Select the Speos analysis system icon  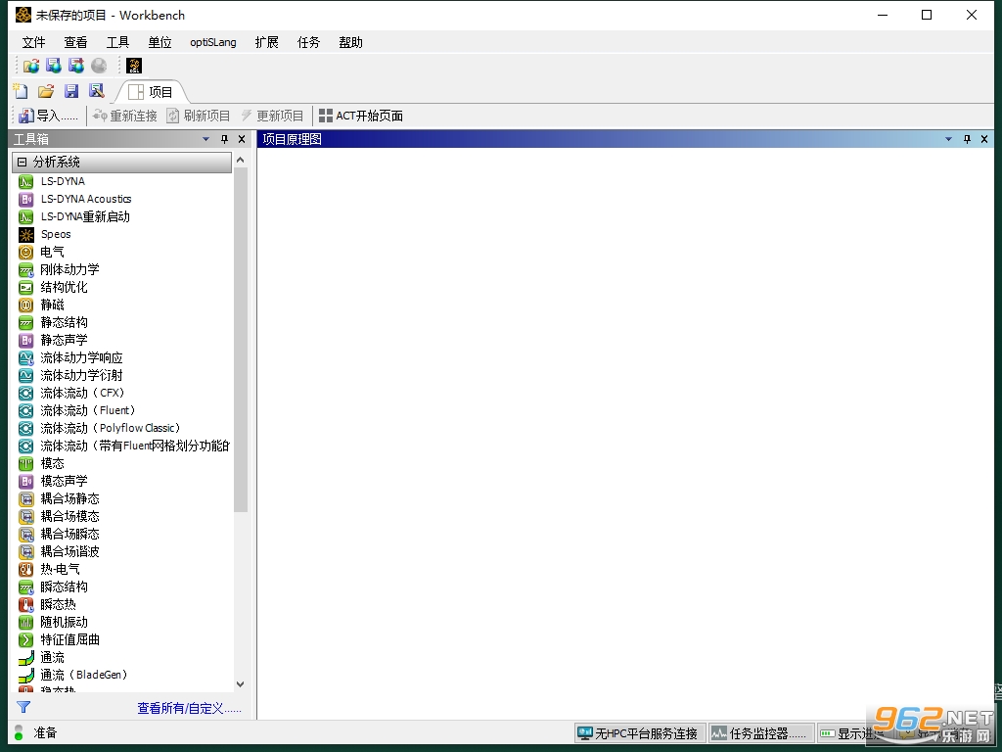[x=25, y=235]
